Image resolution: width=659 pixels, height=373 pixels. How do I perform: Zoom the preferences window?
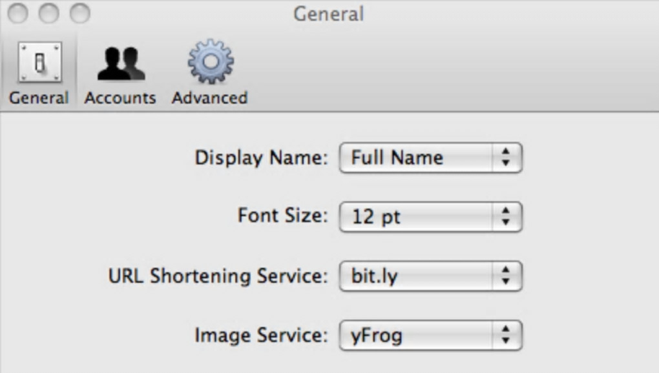(79, 13)
